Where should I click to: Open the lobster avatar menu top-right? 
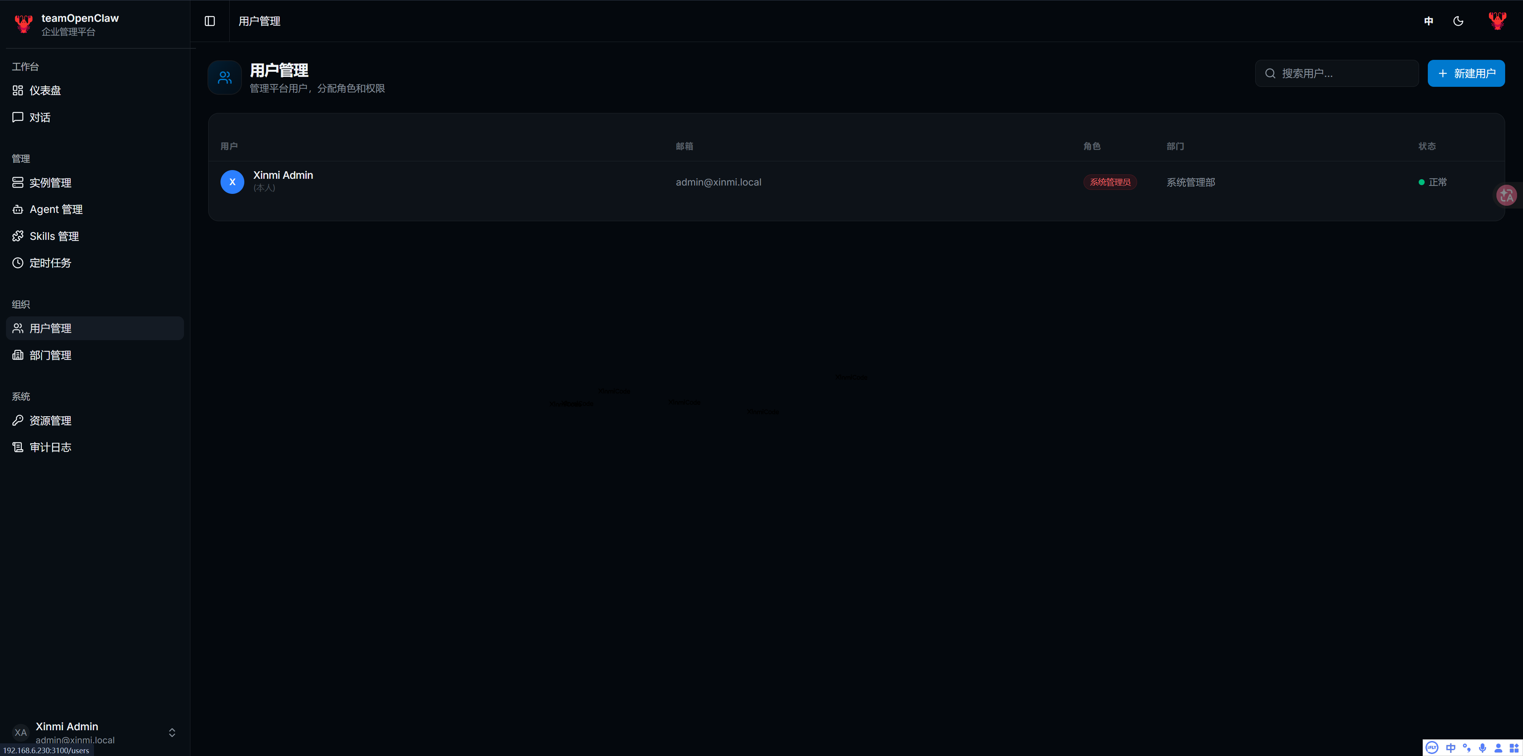pyautogui.click(x=1497, y=21)
